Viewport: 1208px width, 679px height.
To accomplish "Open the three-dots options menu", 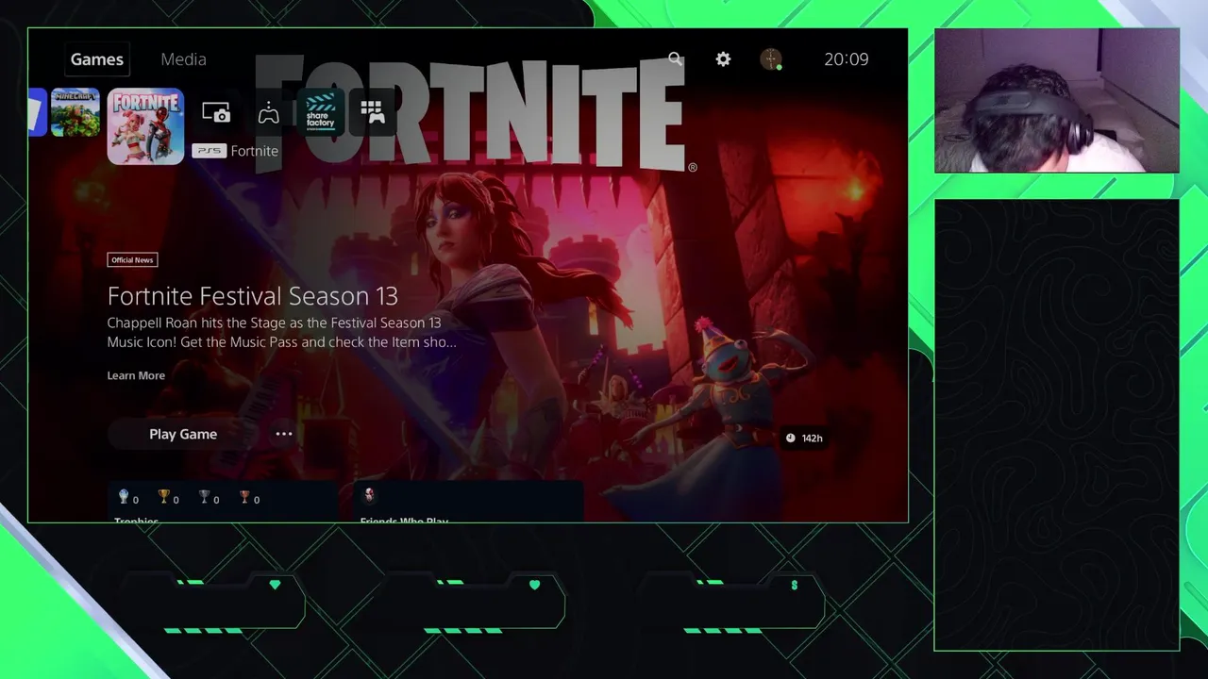I will click(284, 434).
